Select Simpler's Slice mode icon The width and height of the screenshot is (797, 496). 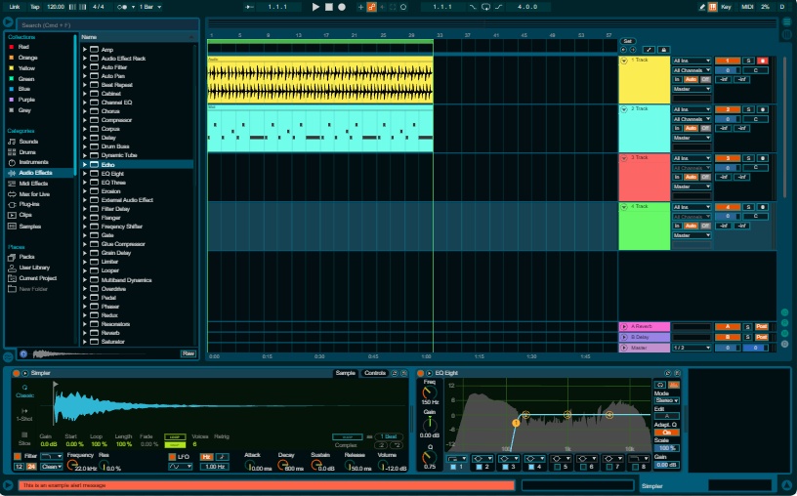(24, 435)
